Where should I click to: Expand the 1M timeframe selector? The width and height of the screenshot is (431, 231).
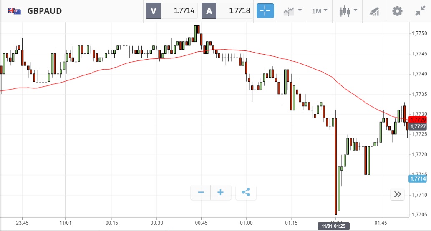pos(320,11)
